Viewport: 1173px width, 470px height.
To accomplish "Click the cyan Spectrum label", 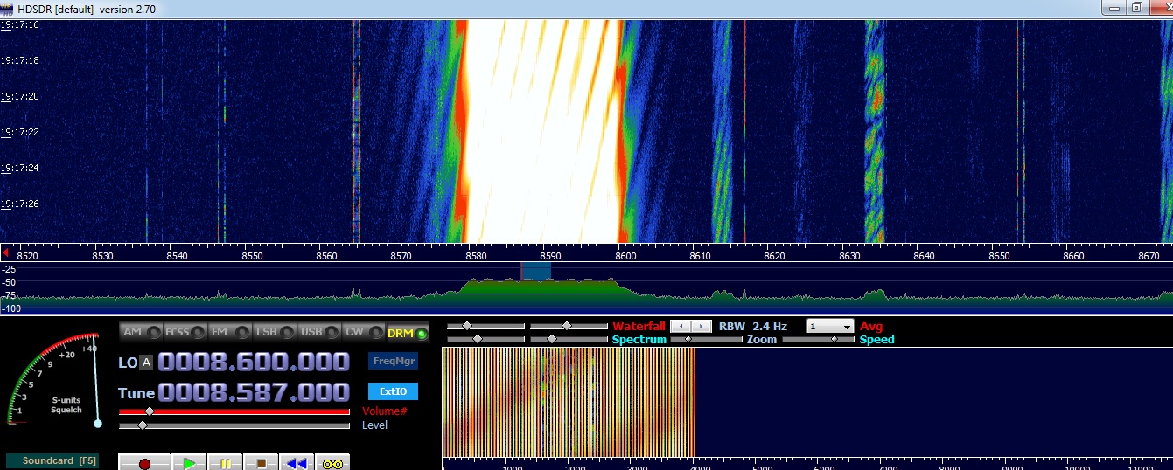I will click(639, 339).
